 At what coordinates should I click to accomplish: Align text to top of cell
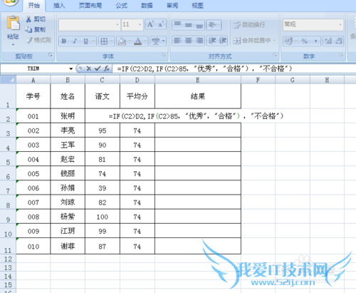177,24
